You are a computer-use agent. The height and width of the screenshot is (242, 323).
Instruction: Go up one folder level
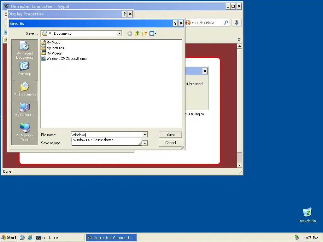tap(137, 33)
